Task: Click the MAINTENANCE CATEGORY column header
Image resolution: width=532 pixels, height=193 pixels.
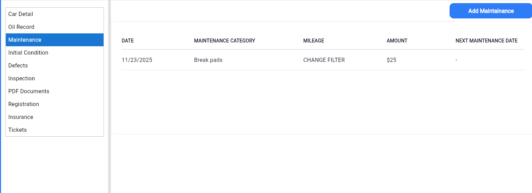Action: [224, 41]
